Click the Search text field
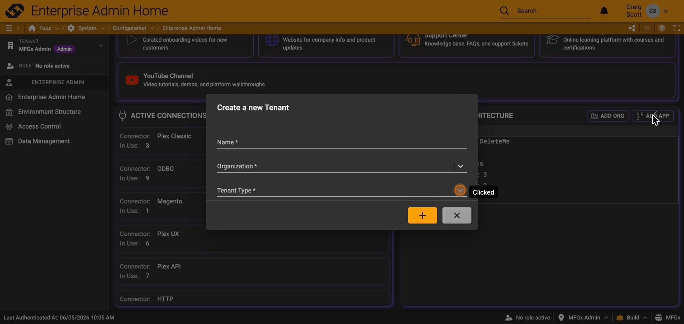Screen dimensions: 684x324 click(x=553, y=11)
